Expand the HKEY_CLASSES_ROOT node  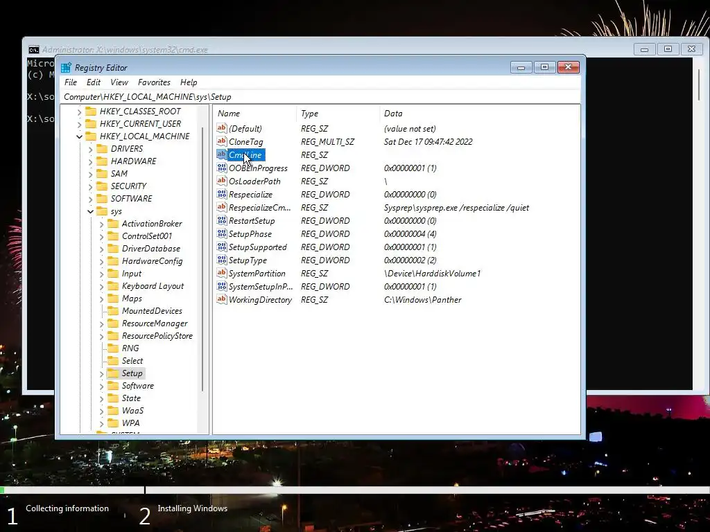coord(79,112)
